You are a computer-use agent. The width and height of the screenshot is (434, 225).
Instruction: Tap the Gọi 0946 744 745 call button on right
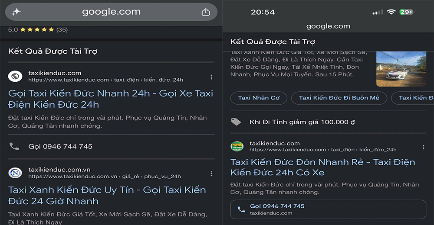[x=328, y=209]
